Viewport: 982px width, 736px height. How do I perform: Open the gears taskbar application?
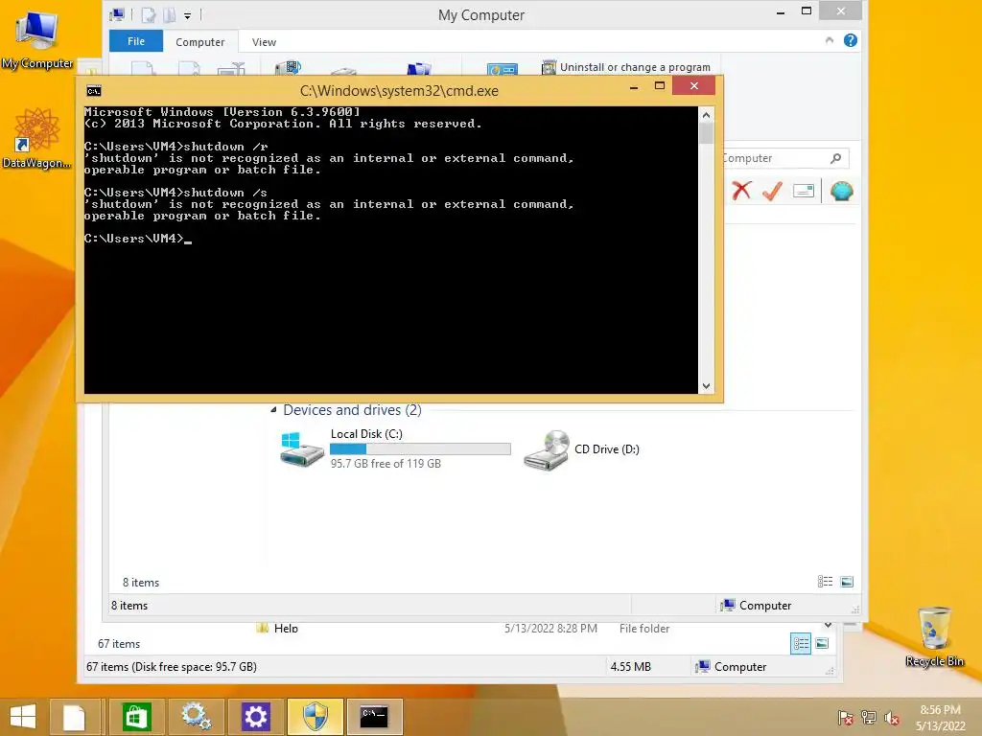click(196, 717)
